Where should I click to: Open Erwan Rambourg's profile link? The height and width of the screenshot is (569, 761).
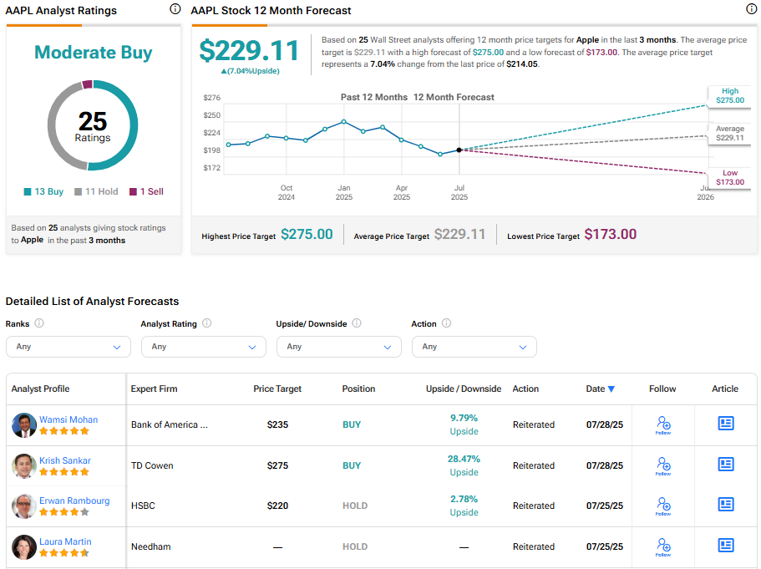click(74, 500)
